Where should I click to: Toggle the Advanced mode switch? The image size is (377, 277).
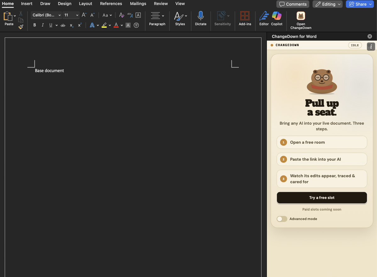click(x=282, y=219)
